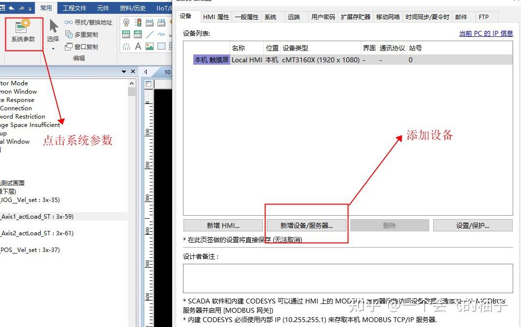Image resolution: width=521 pixels, height=327 pixels.
Task: Open the side panel options dropdown arrow
Action: [124, 72]
